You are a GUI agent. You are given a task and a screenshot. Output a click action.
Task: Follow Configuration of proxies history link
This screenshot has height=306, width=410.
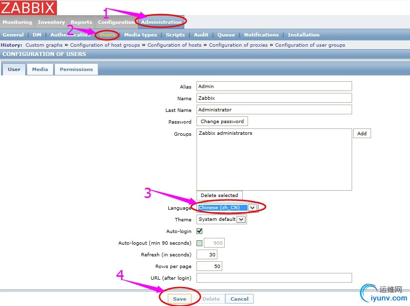pos(238,45)
